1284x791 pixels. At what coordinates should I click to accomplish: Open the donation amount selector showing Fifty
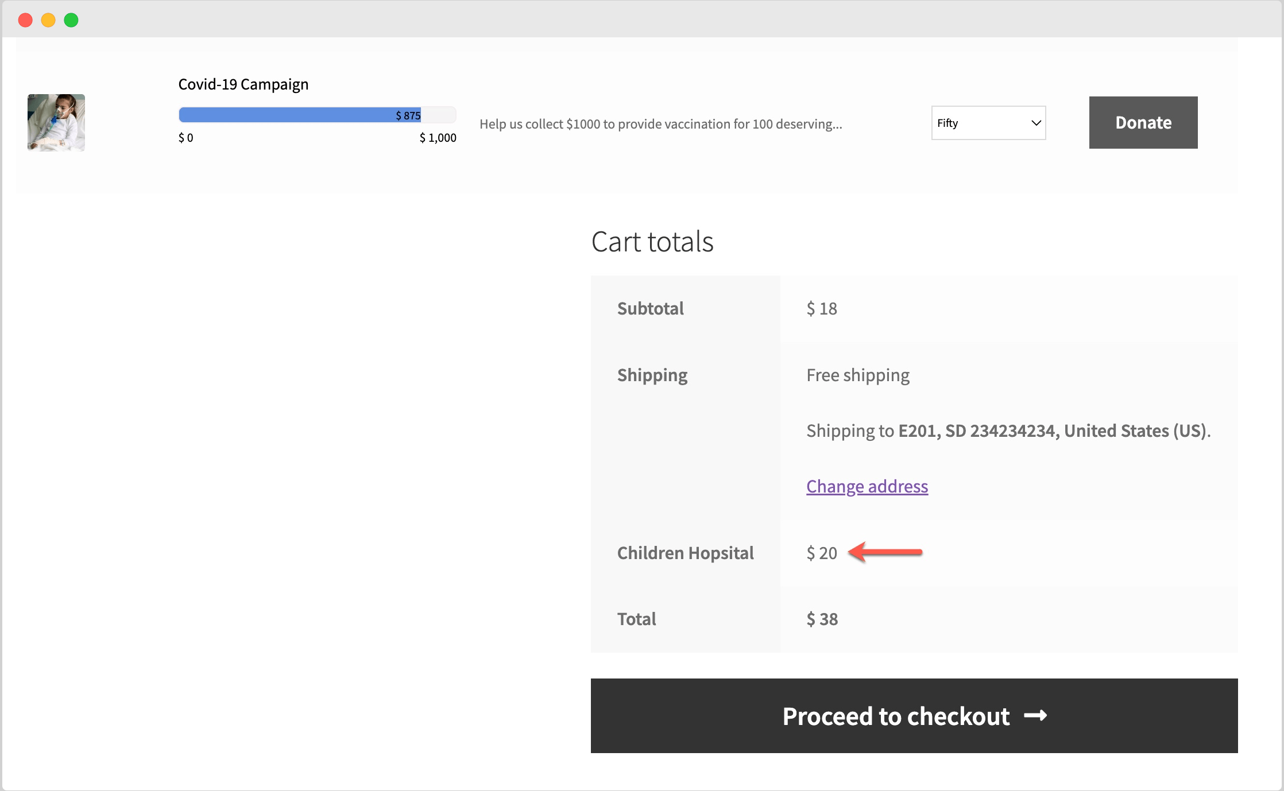point(988,123)
